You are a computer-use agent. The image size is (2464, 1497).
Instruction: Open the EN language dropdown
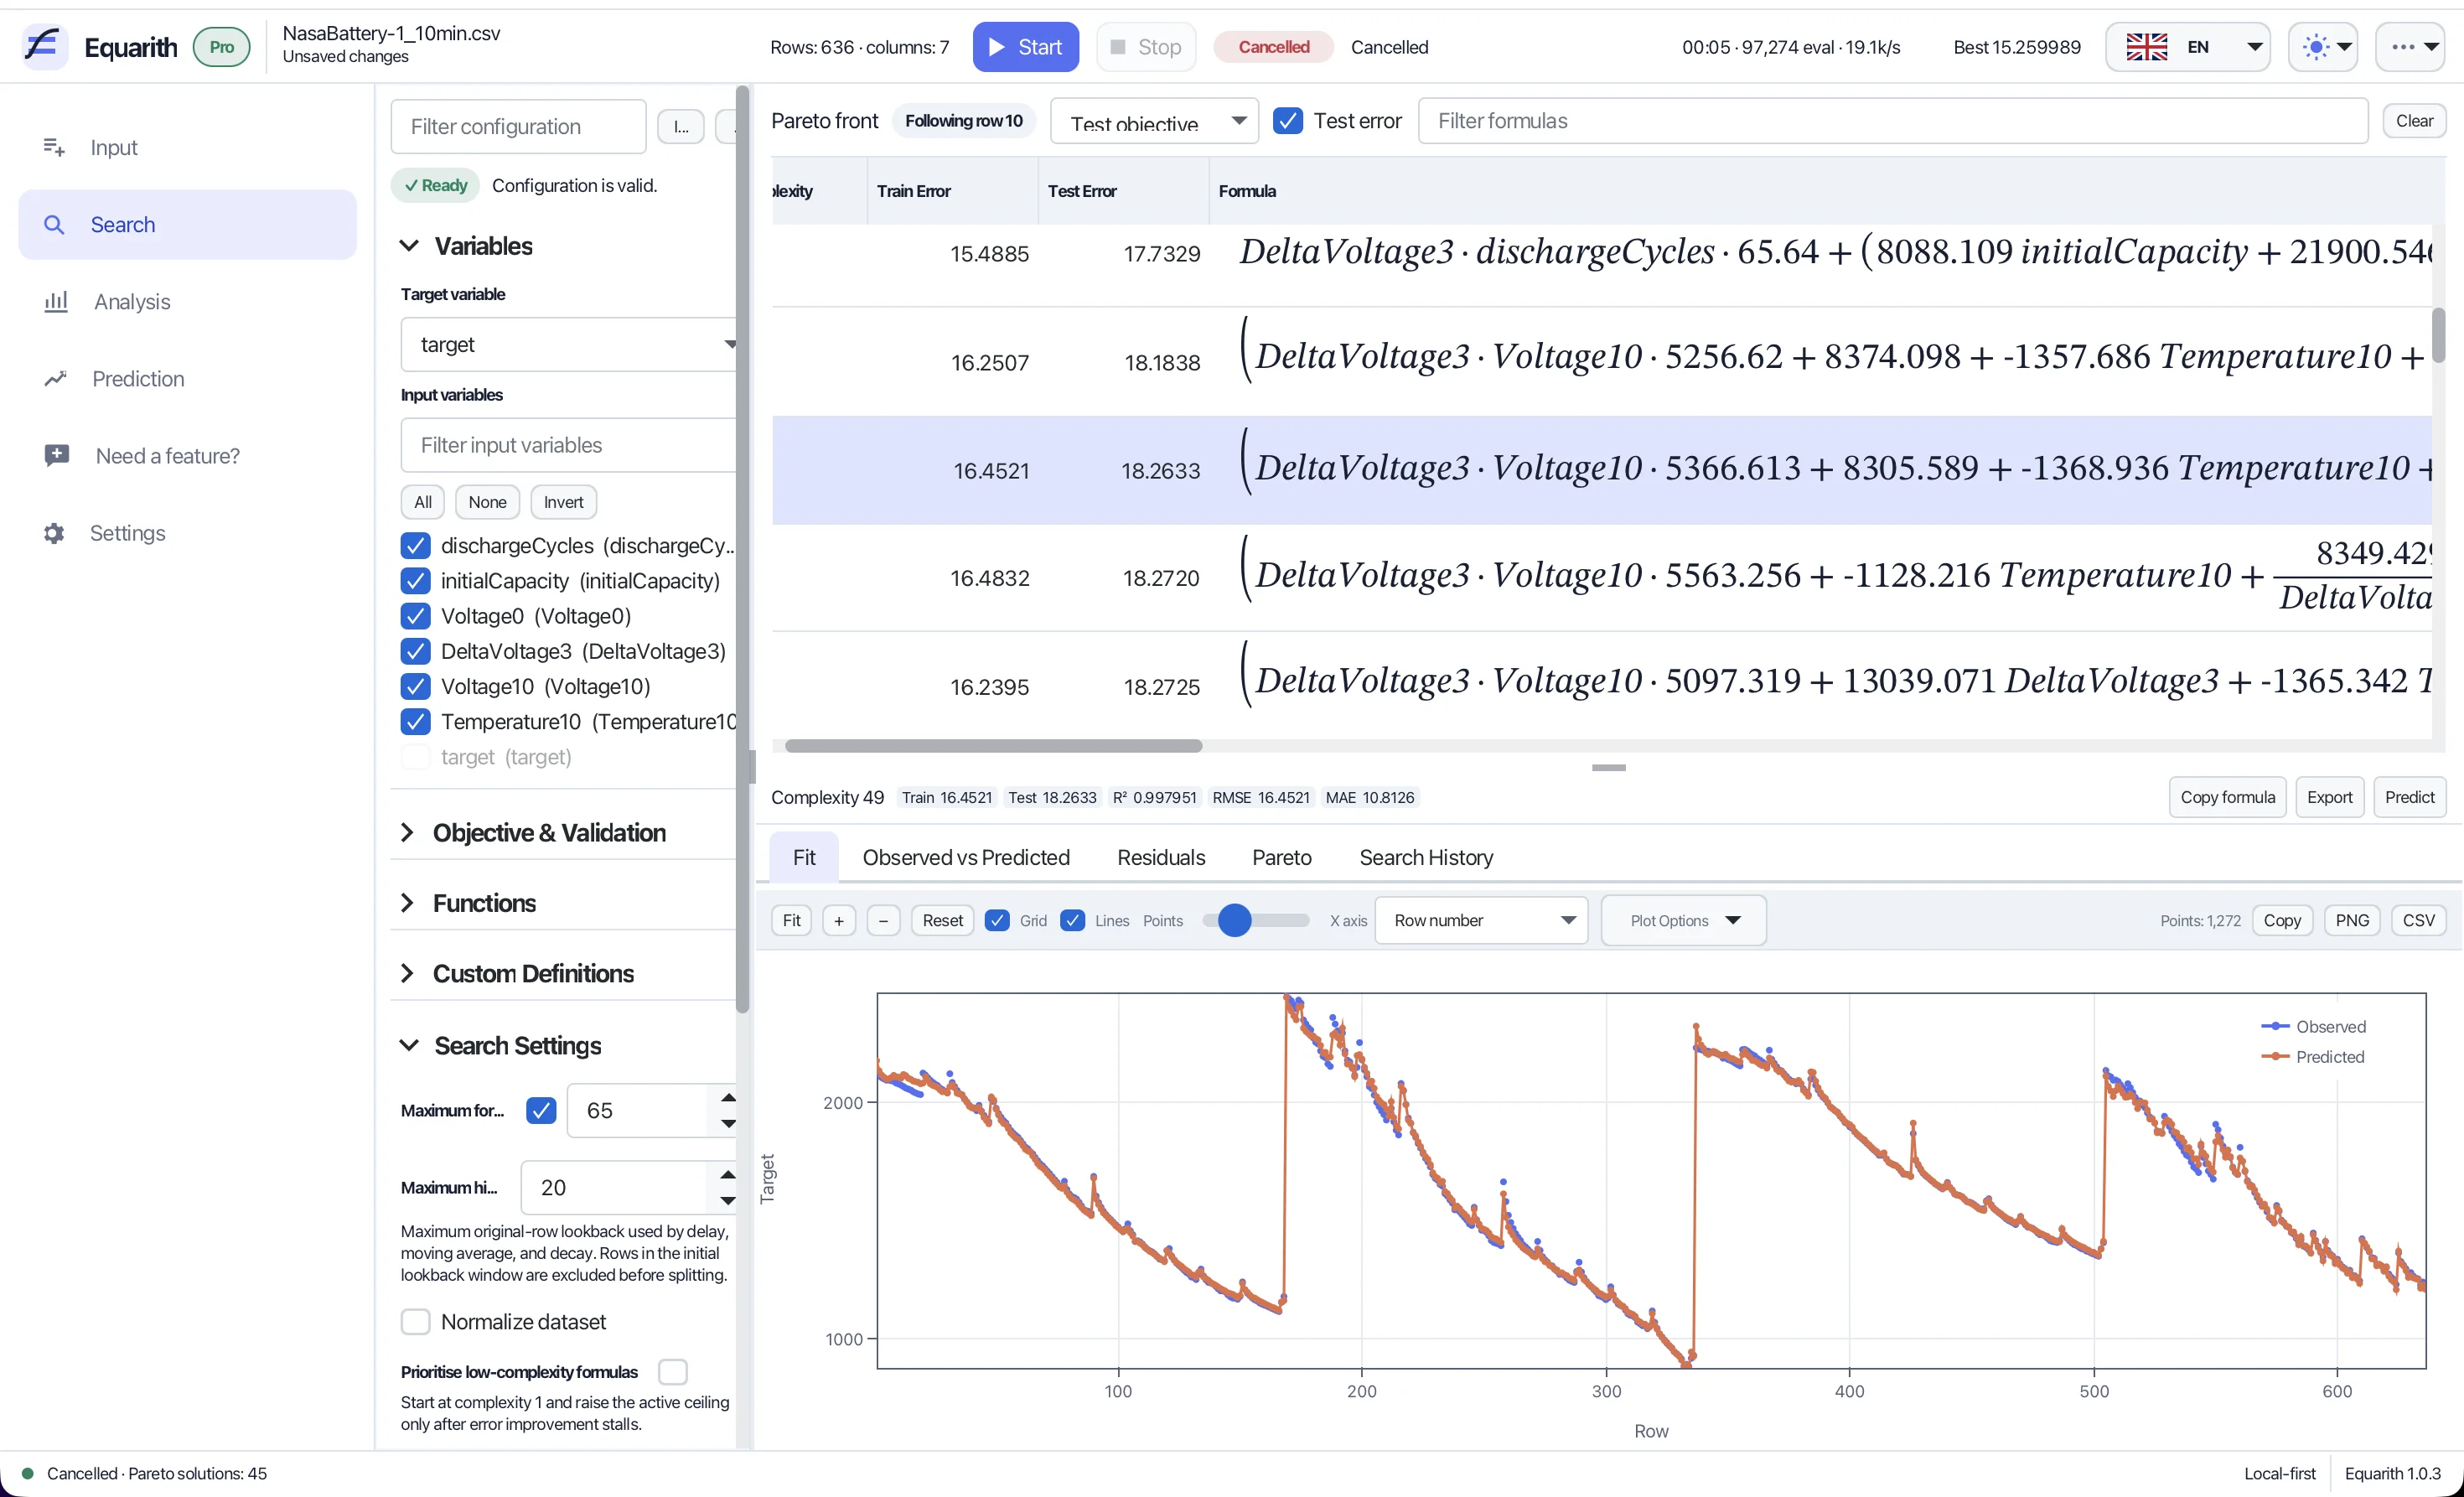(x=2187, y=46)
